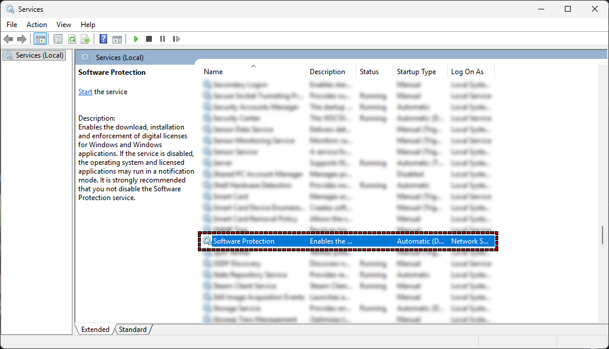Click the Forward arrow in toolbar
The width and height of the screenshot is (609, 349).
click(22, 39)
